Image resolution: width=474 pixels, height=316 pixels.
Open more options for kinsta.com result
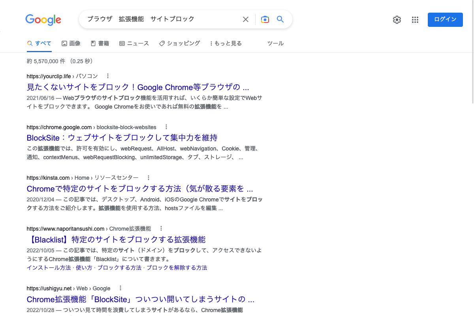(x=149, y=178)
